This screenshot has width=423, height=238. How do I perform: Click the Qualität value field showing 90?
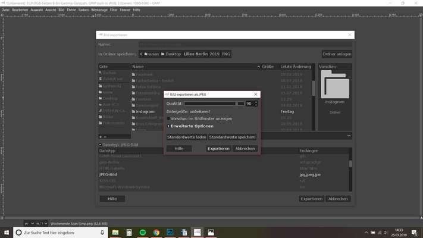pyautogui.click(x=249, y=104)
